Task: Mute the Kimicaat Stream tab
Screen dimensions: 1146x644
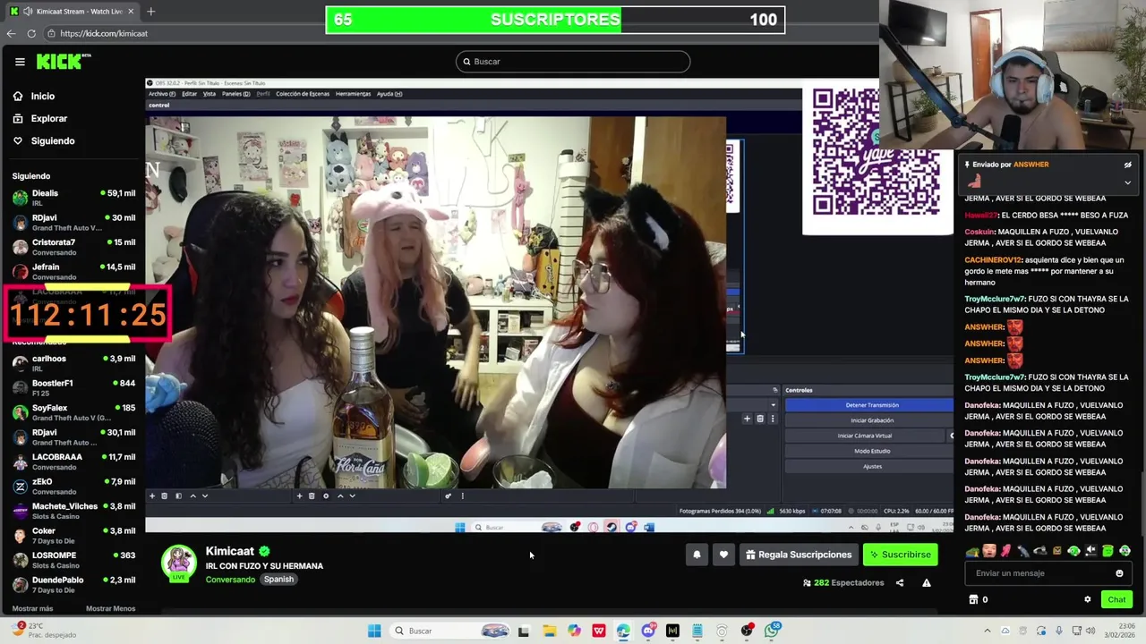Action: click(27, 12)
